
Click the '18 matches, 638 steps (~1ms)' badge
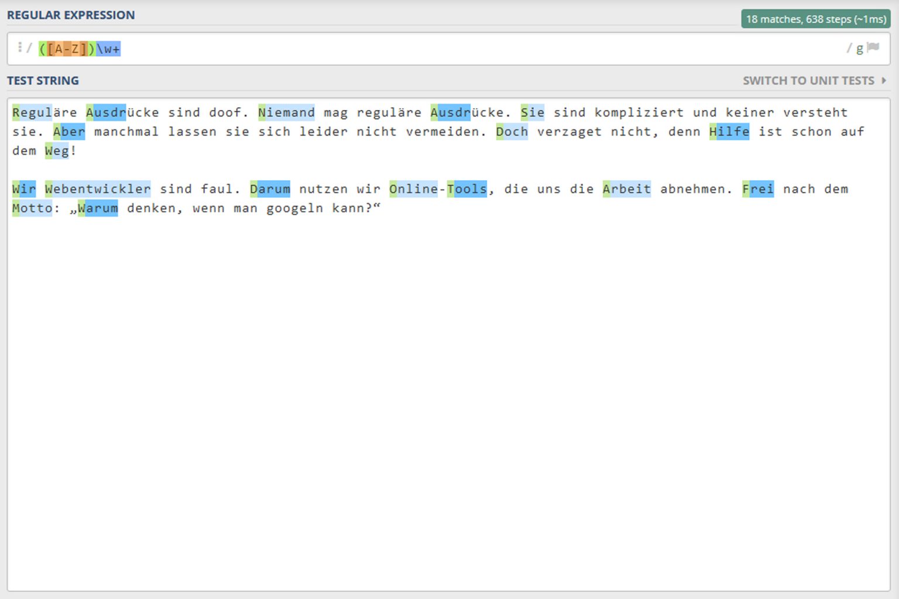[x=815, y=19]
